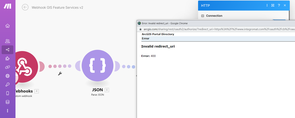295x118 pixels.
Task: Open HTTP panel help question mark
Action: [x=279, y=5]
